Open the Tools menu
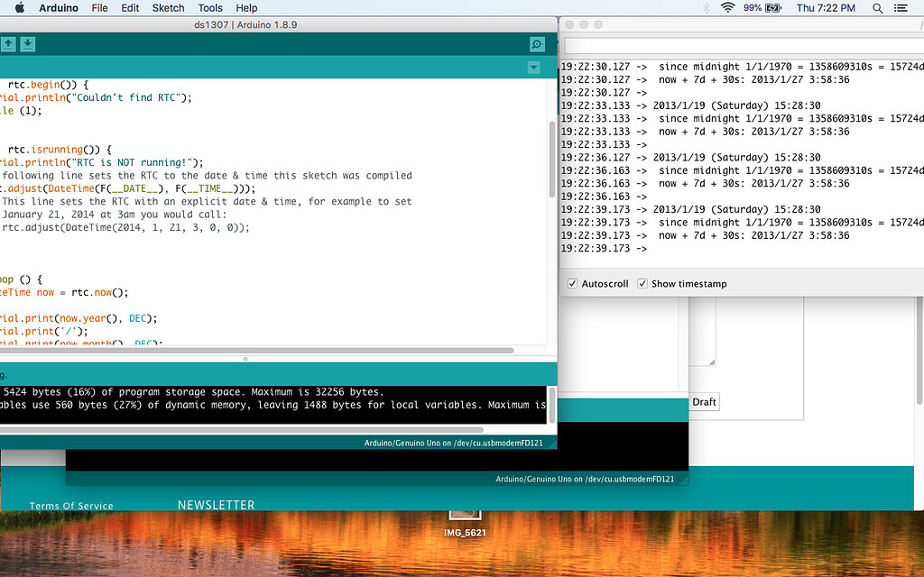The image size is (924, 577). [209, 7]
